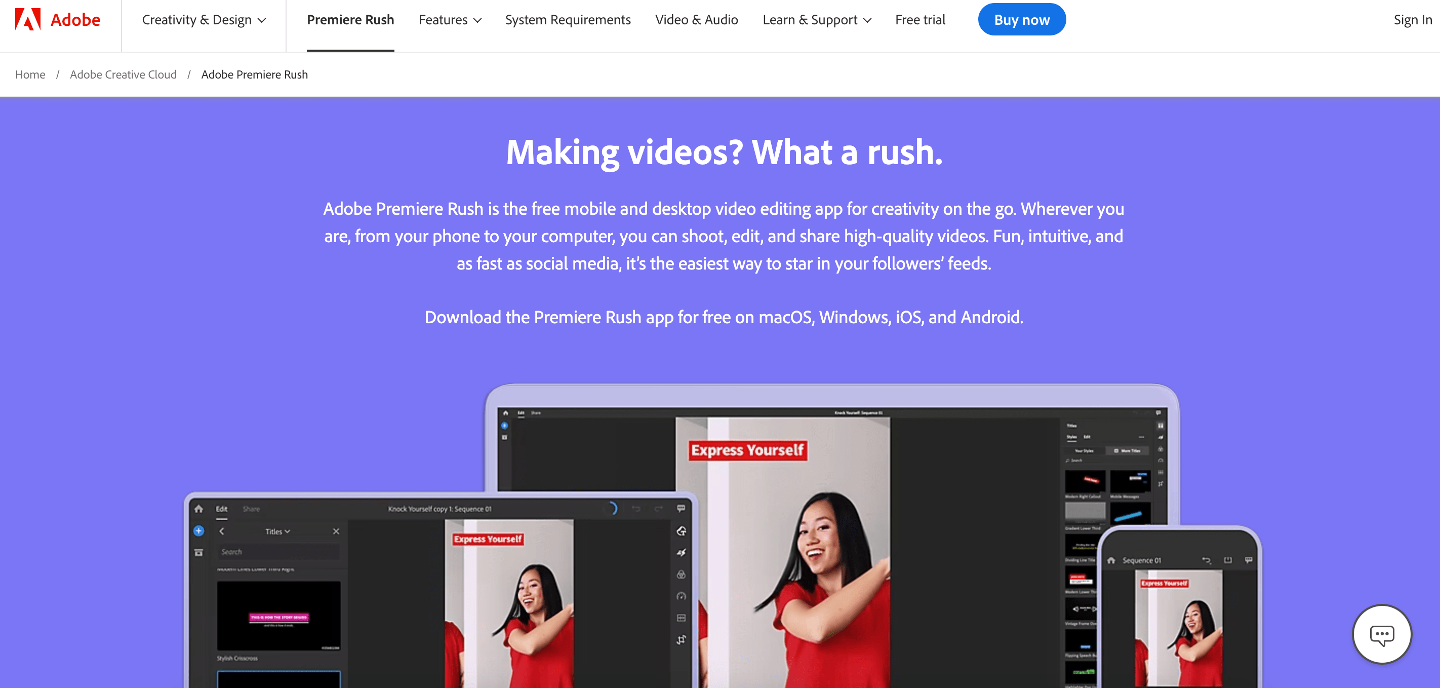Image resolution: width=1440 pixels, height=688 pixels.
Task: Select Graphics tool icon on tablet right rail
Action: tap(682, 531)
